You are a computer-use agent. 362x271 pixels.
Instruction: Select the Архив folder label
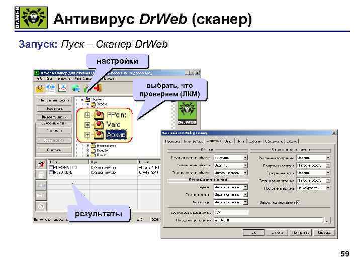(x=116, y=134)
